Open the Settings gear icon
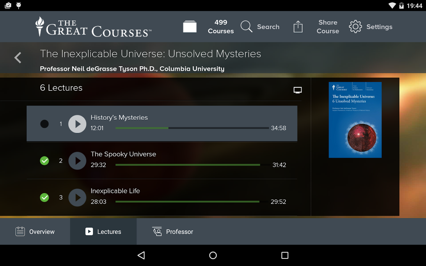 point(355,27)
